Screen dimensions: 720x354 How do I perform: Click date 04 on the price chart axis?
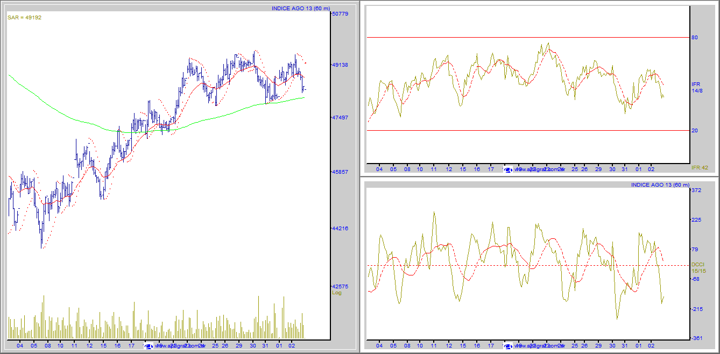tap(20, 346)
